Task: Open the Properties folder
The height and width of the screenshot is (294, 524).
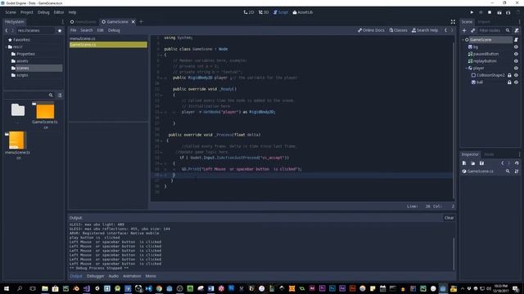Action: 25,54
